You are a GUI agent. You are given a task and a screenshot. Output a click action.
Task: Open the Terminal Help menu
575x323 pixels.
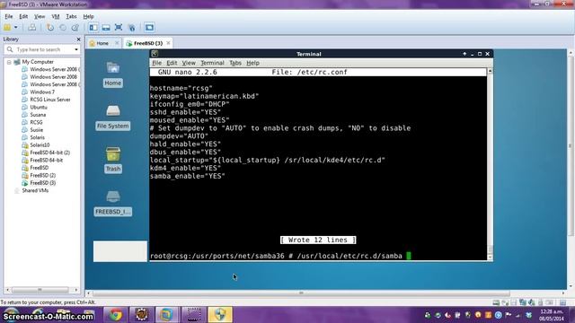tap(252, 63)
